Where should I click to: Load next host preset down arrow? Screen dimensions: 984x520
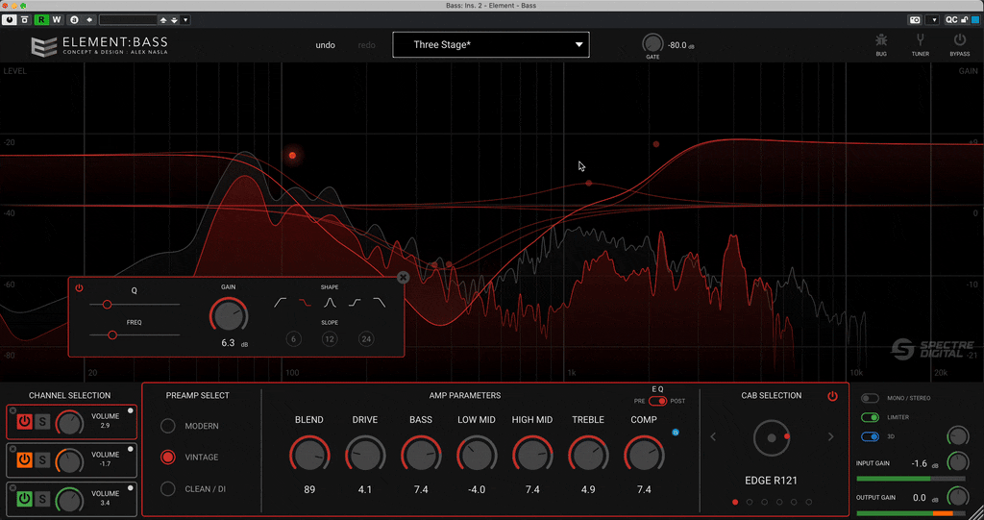[174, 20]
